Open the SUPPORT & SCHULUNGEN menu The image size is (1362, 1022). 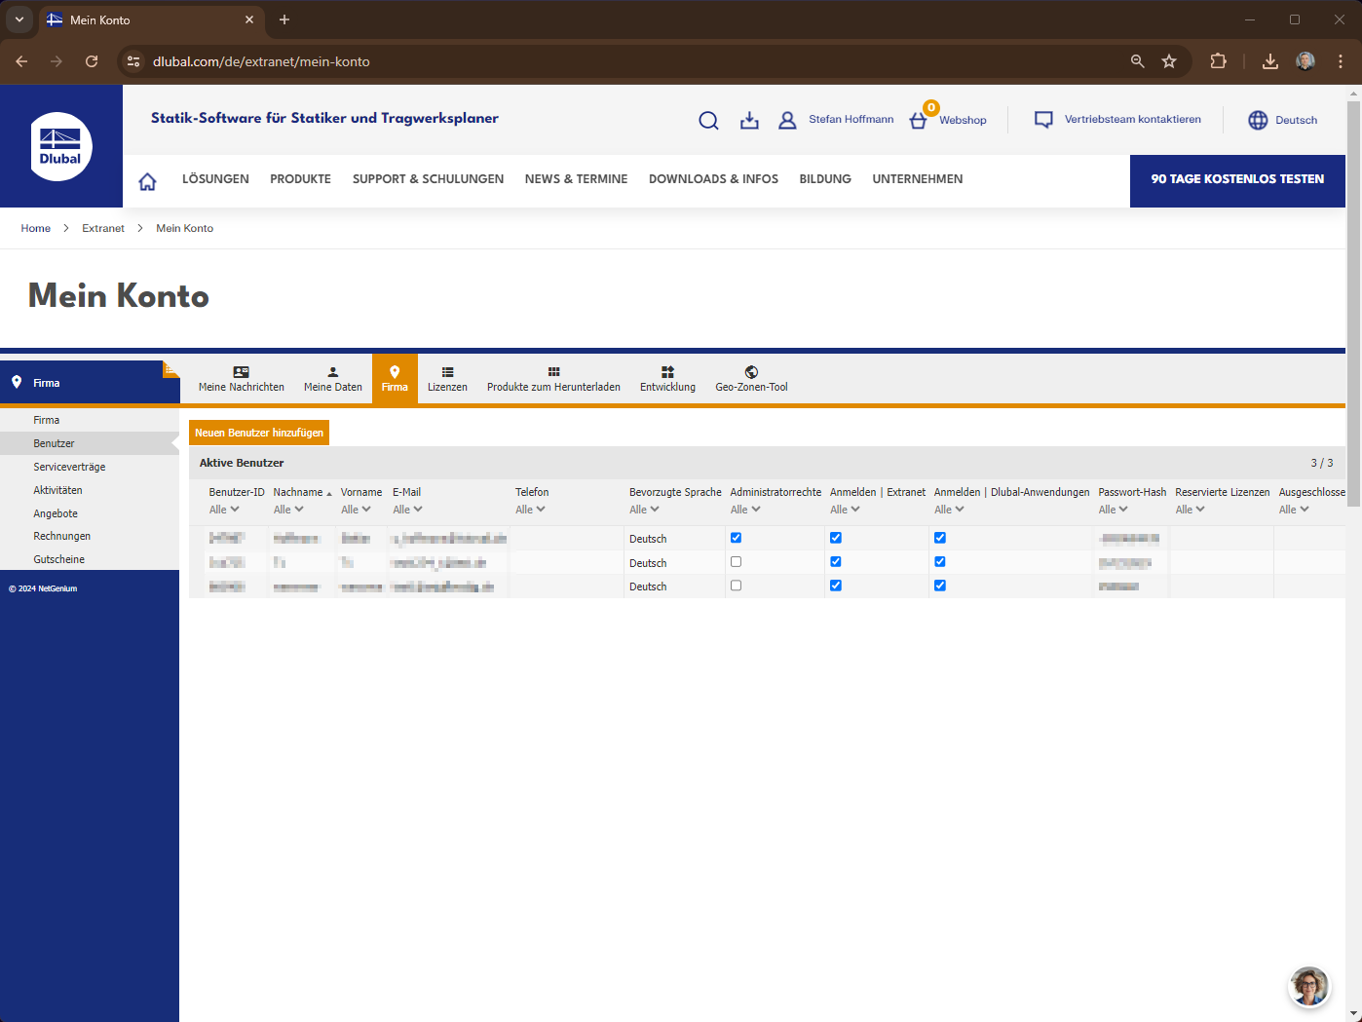tap(428, 179)
